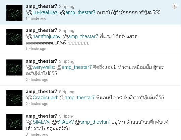Open avatar thumbnail on namfonjubpy reply tweet

click(14, 37)
